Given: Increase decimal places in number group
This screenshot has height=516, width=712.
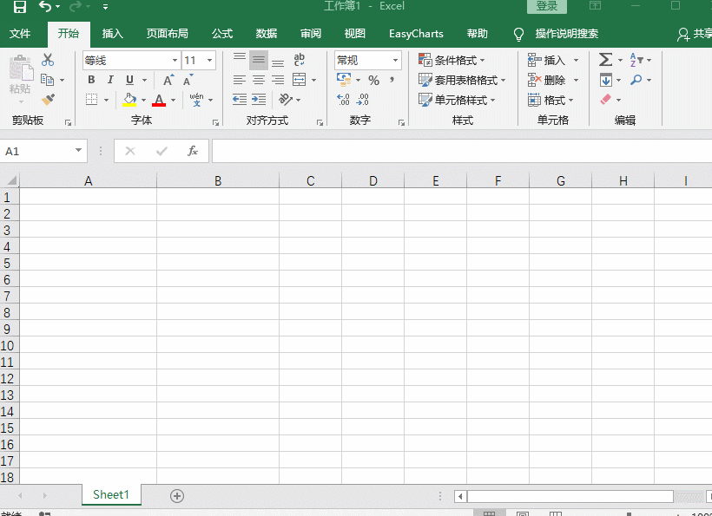Looking at the screenshot, I should 343,100.
